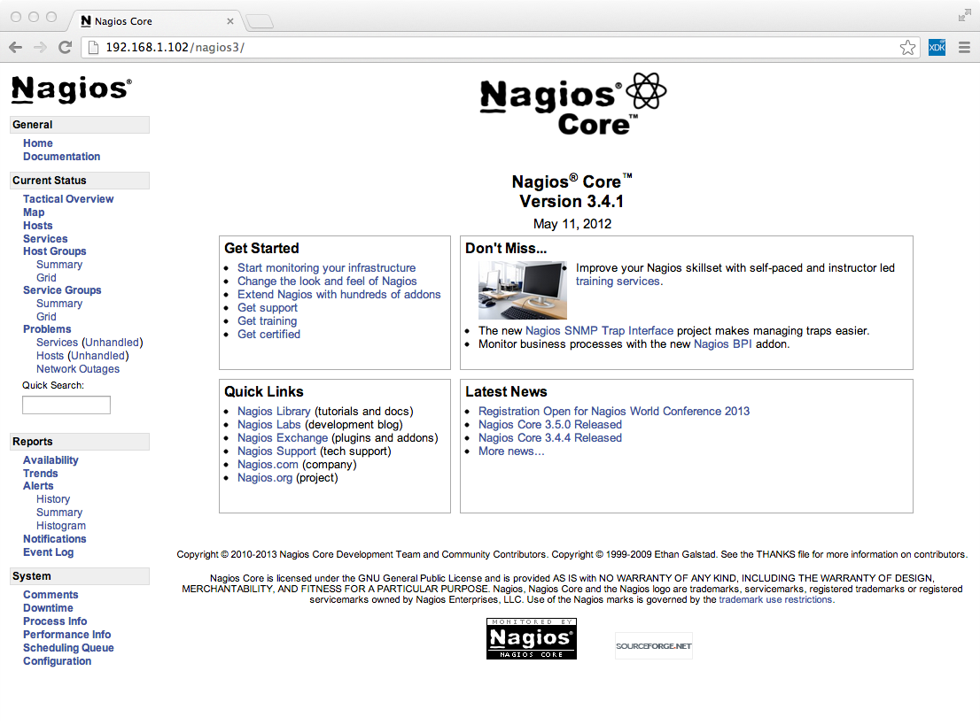Image resolution: width=980 pixels, height=725 pixels.
Task: Open Network Outages
Action: pos(78,368)
